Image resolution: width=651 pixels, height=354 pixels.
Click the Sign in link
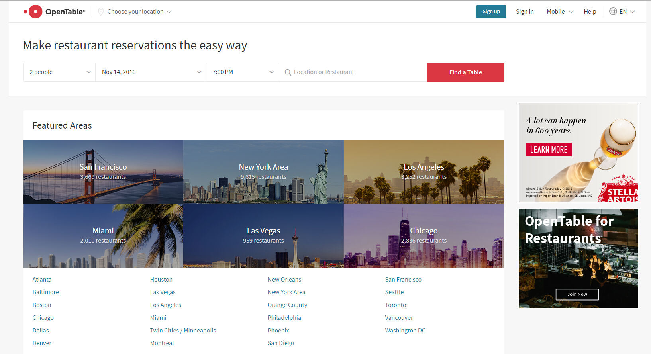click(525, 12)
